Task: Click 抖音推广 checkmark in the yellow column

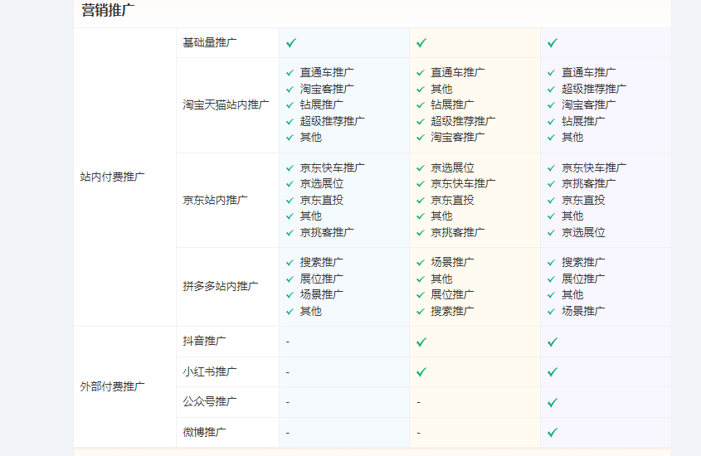Action: (x=421, y=342)
